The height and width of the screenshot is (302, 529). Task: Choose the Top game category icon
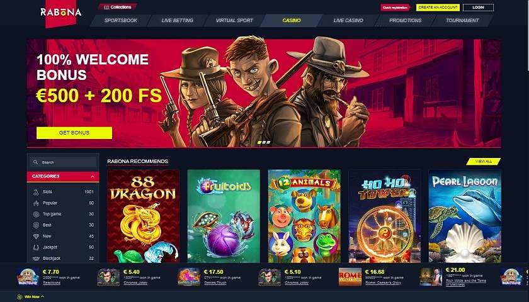point(36,215)
